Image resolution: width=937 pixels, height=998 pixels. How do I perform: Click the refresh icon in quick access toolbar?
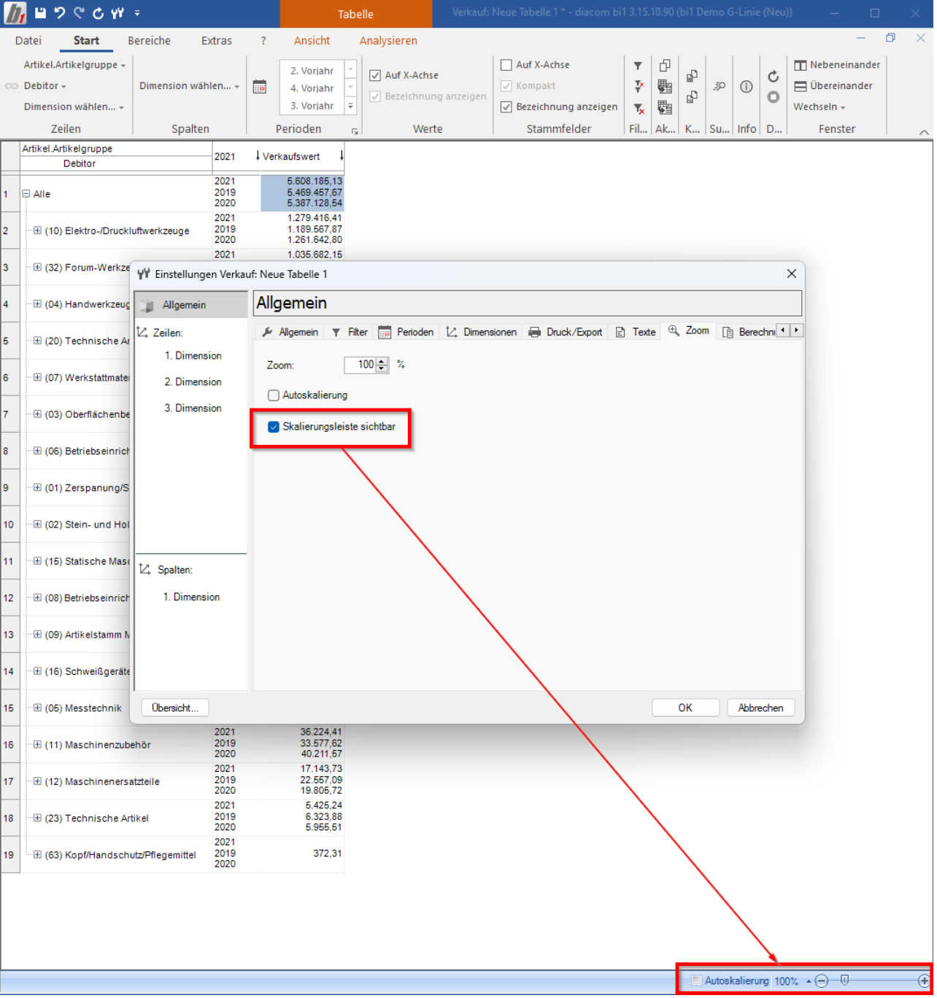tap(98, 13)
